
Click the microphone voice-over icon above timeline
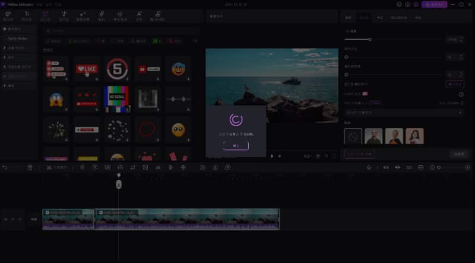point(369,168)
